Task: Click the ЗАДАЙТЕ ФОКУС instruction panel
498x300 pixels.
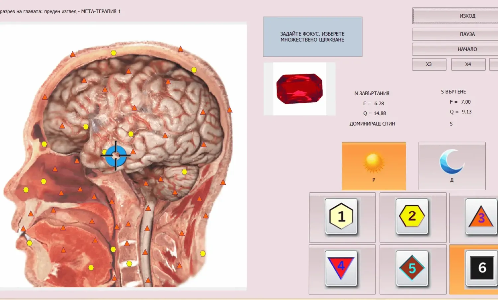Action: [x=312, y=37]
